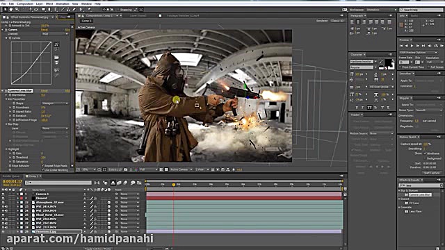Select the Eraser tool in toolbar

pos(74,10)
